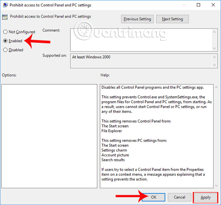The image size is (221, 205).
Task: Click 'This setting removes Control Panel from:' line
Action: click(136, 121)
